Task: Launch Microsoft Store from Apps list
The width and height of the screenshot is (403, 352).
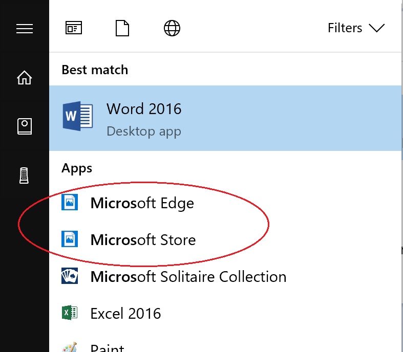Action: [143, 240]
